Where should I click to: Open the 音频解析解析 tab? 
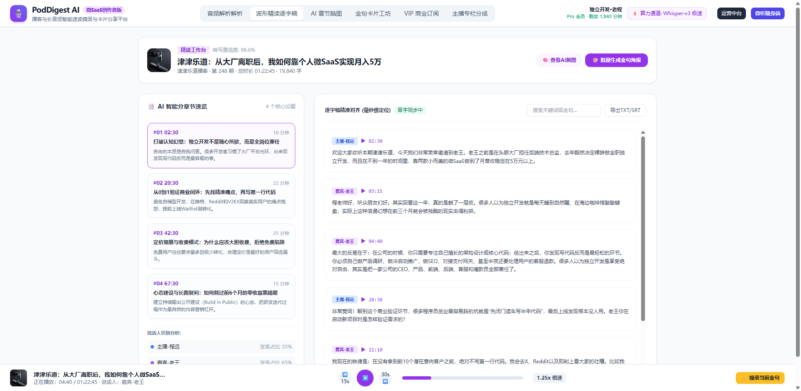225,13
